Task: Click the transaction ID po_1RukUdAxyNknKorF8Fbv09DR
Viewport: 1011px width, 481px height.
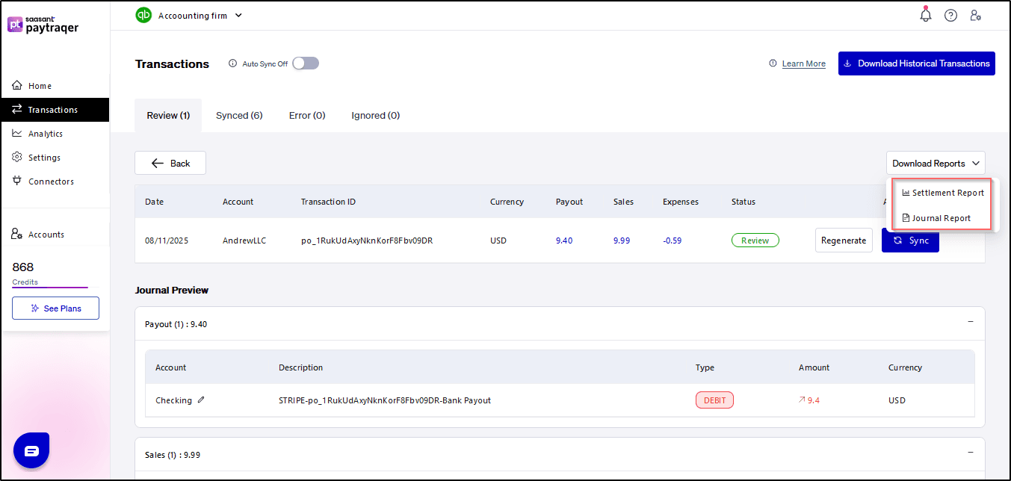Action: [367, 241]
